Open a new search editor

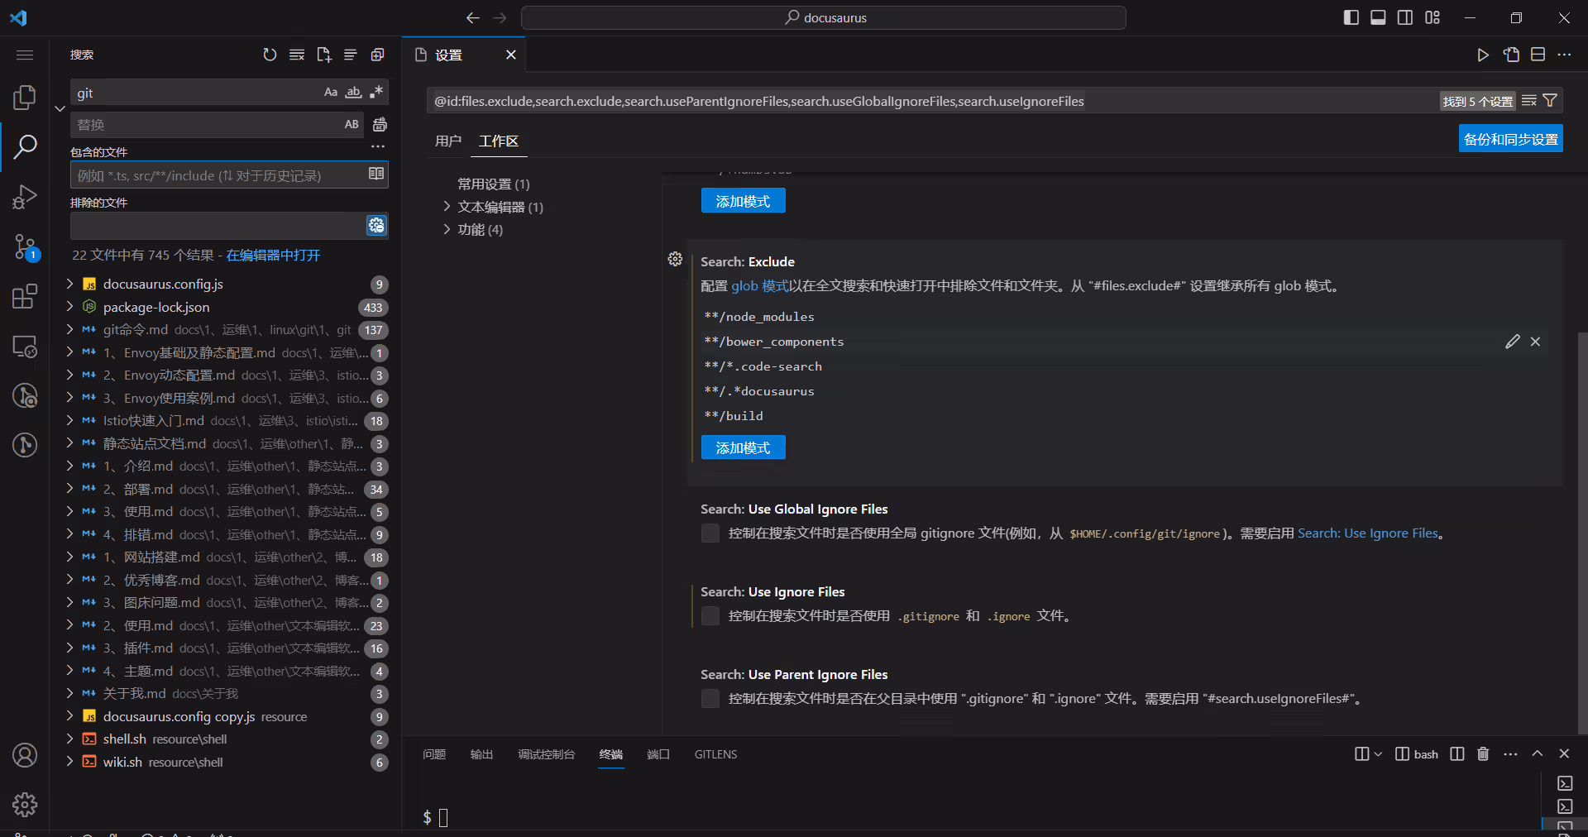point(323,55)
